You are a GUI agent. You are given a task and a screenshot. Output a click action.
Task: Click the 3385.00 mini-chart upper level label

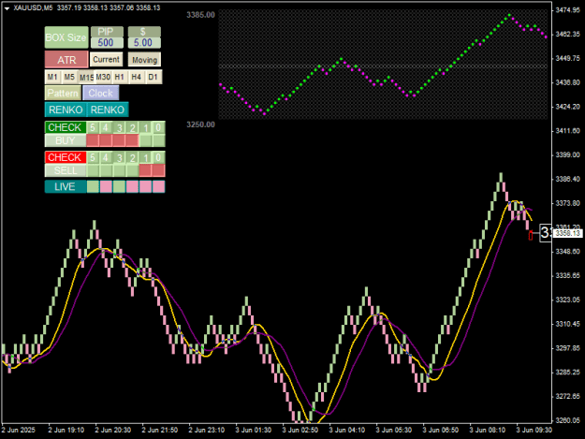tap(200, 15)
